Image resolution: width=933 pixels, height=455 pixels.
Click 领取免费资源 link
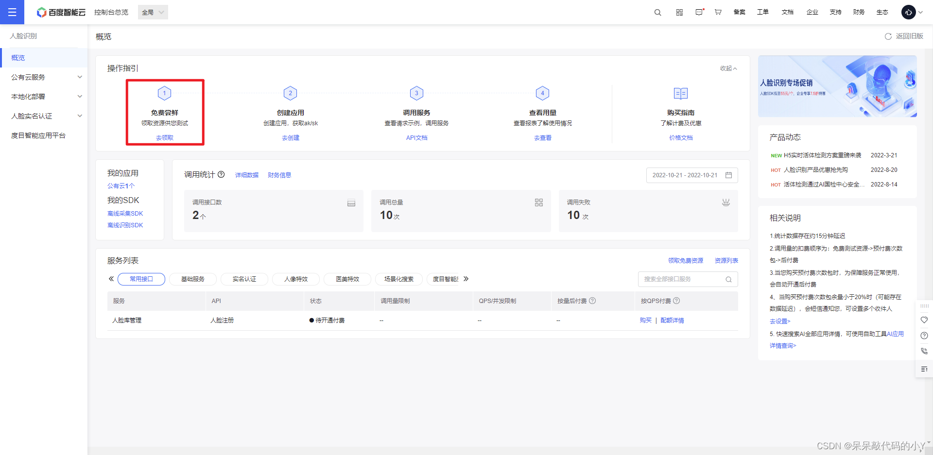pyautogui.click(x=686, y=261)
